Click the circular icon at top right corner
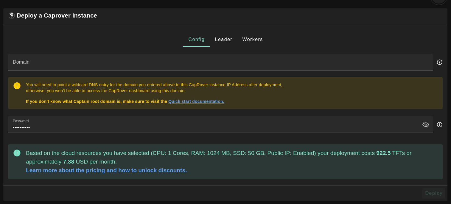Screen dimensions: 451x204 click(x=438, y=1)
